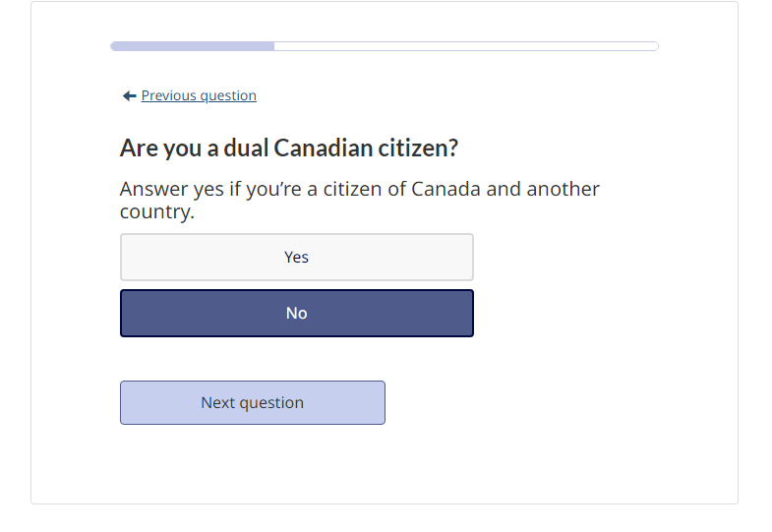The width and height of the screenshot is (772, 532).
Task: Select the Yes answer option
Action: pos(296,258)
